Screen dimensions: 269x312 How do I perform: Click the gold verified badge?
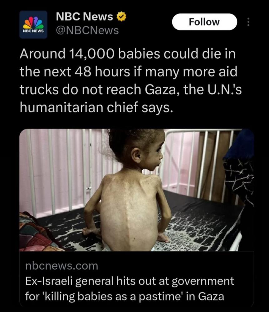tap(121, 17)
